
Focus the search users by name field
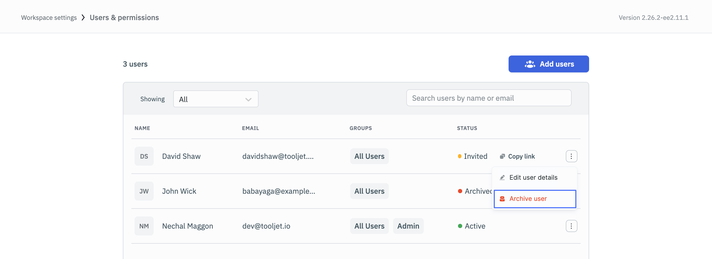coord(488,98)
